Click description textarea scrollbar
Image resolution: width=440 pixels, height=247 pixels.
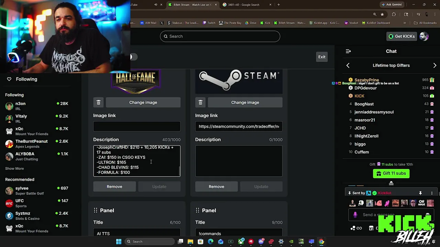pos(179,170)
